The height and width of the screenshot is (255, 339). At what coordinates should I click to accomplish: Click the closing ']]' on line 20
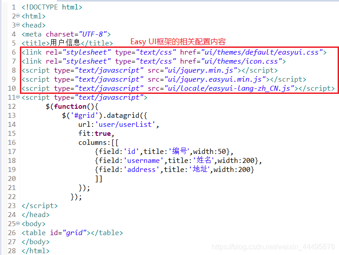coord(99,179)
